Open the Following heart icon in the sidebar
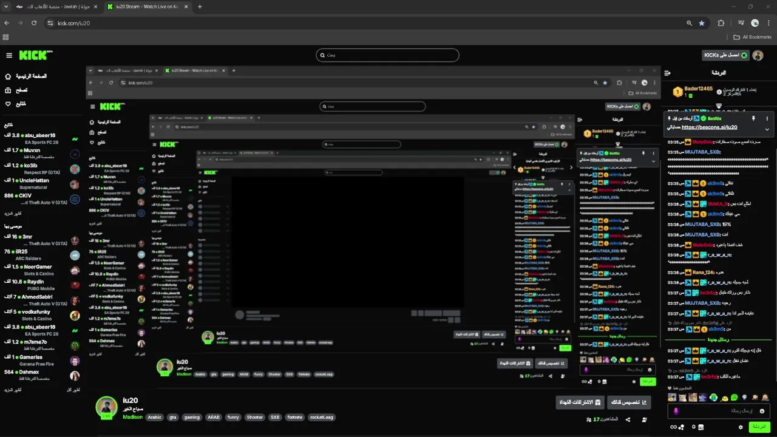The image size is (777, 437). click(x=8, y=104)
